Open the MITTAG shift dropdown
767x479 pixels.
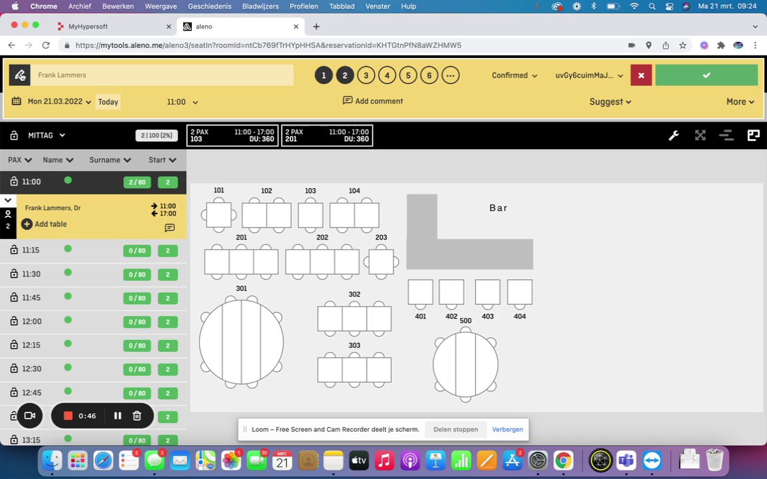coord(47,136)
